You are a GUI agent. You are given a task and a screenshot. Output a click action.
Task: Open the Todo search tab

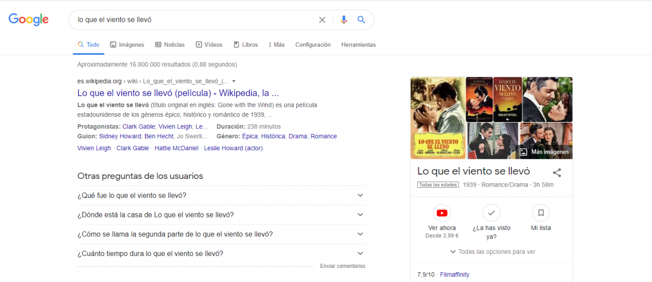[89, 45]
